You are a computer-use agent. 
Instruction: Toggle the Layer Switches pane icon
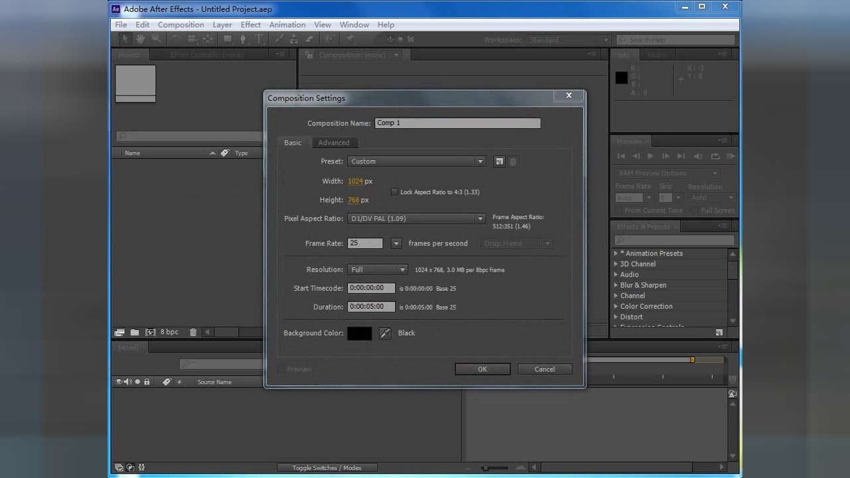(x=119, y=467)
